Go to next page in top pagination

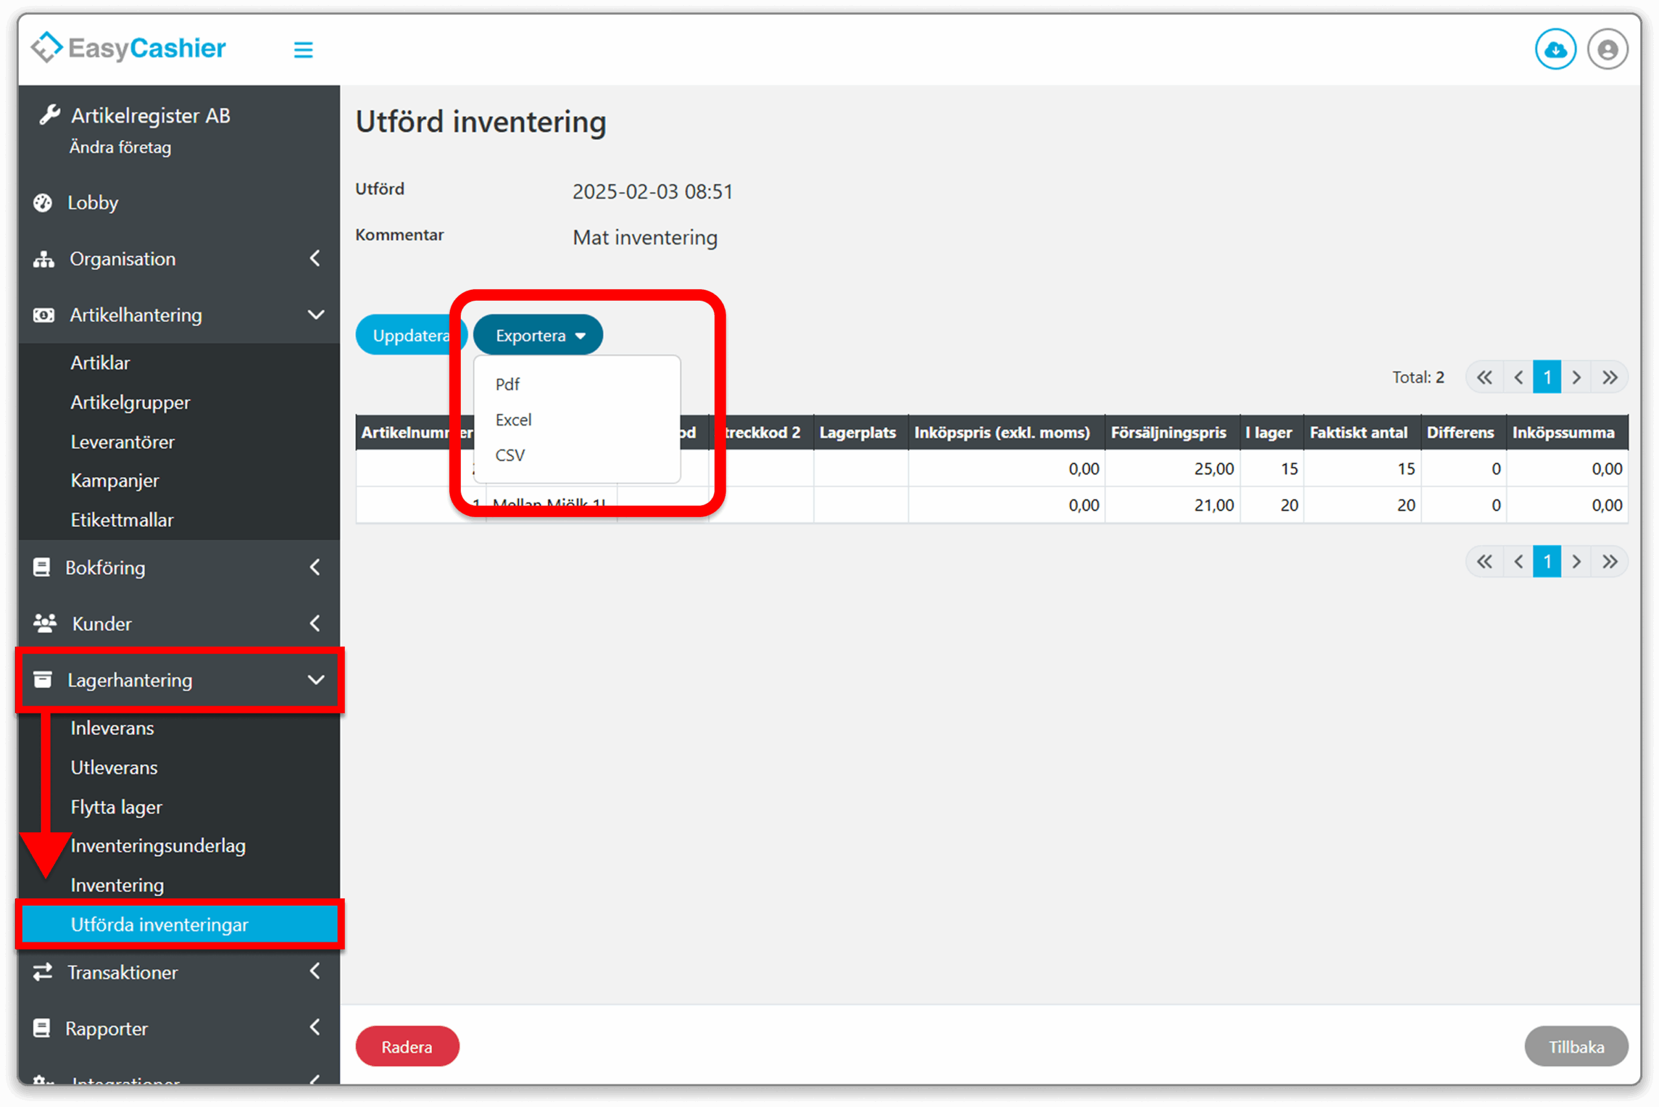1577,377
